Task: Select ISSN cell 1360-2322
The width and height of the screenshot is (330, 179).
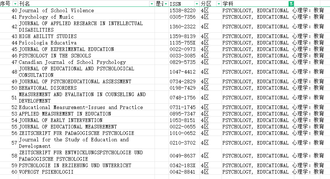Action: [184, 27]
